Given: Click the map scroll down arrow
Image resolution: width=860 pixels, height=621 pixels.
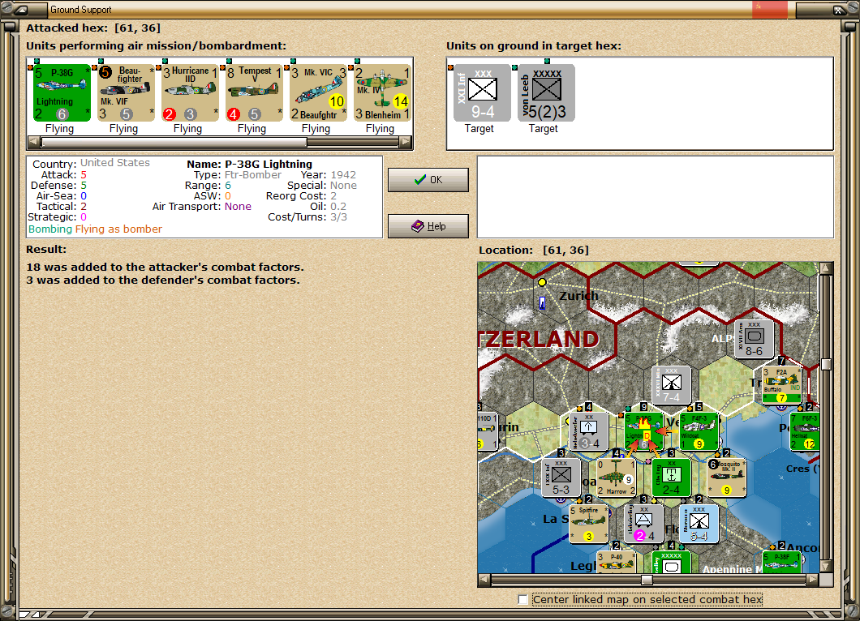Looking at the screenshot, I should [827, 566].
